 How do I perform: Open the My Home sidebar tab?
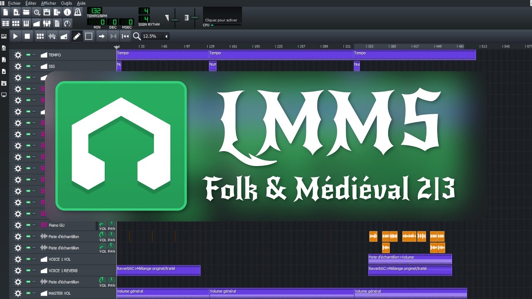4,83
